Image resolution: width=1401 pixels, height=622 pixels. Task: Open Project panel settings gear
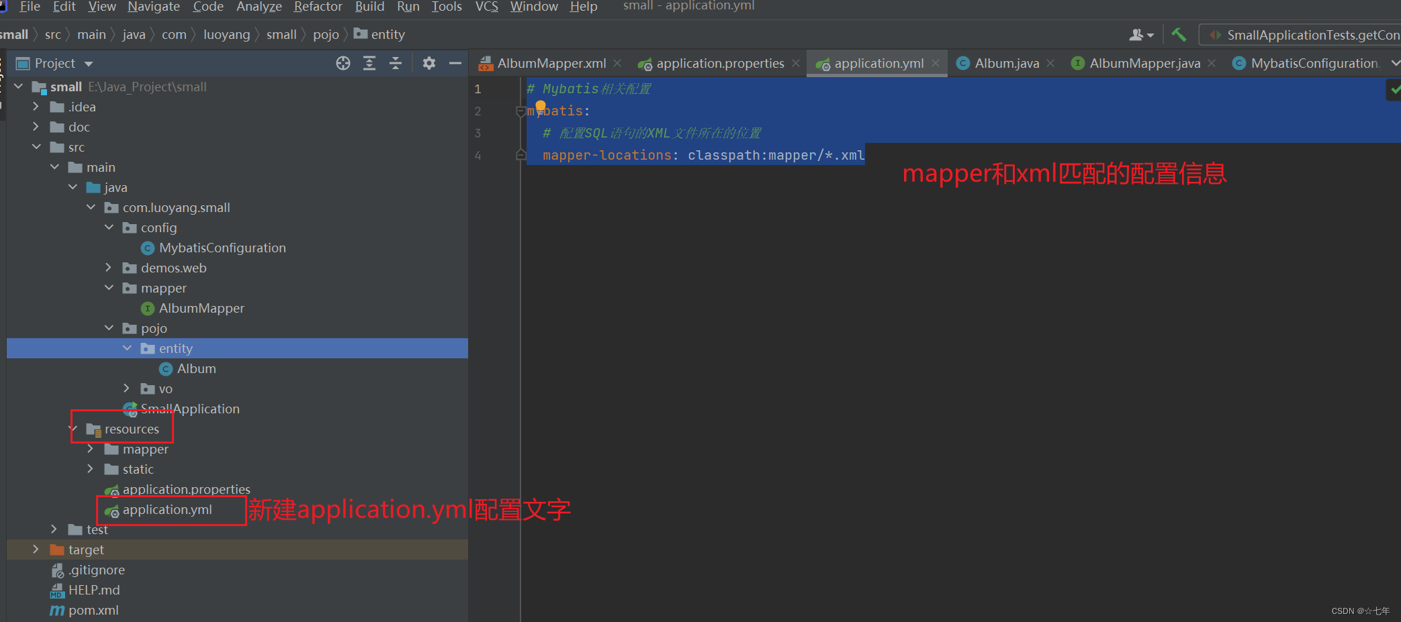coord(429,63)
